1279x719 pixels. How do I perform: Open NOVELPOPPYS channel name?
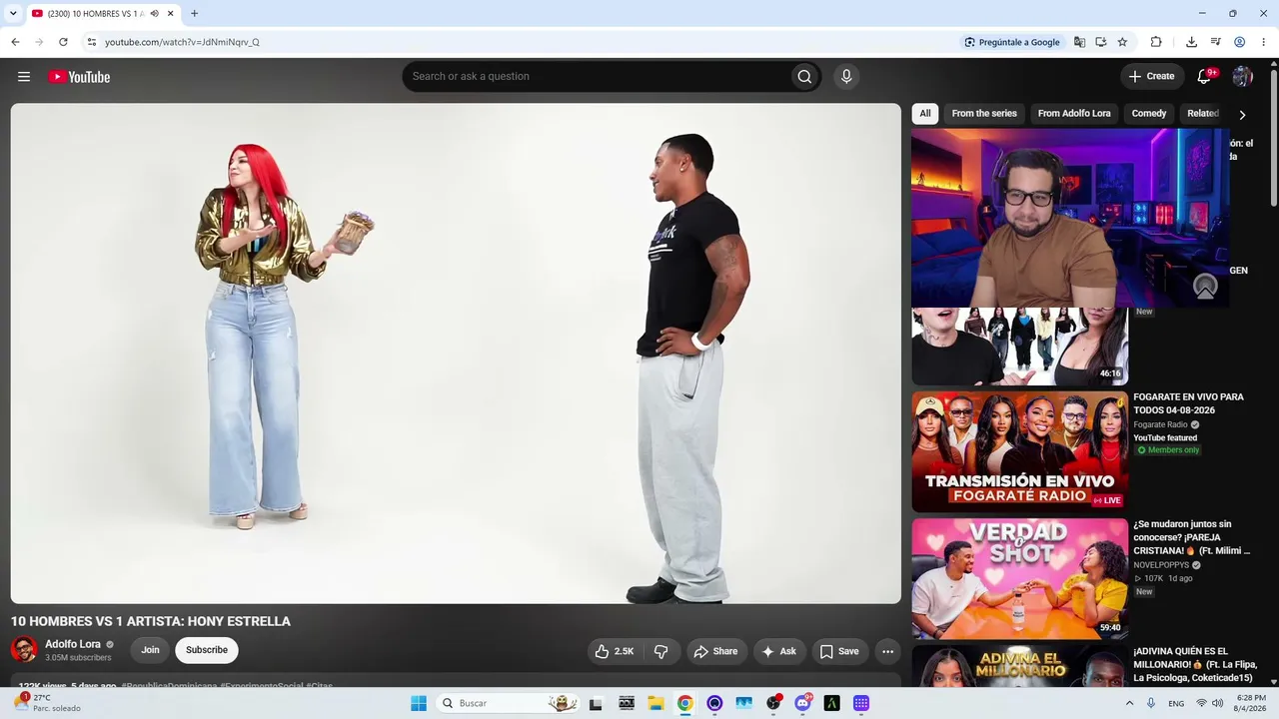click(1161, 565)
